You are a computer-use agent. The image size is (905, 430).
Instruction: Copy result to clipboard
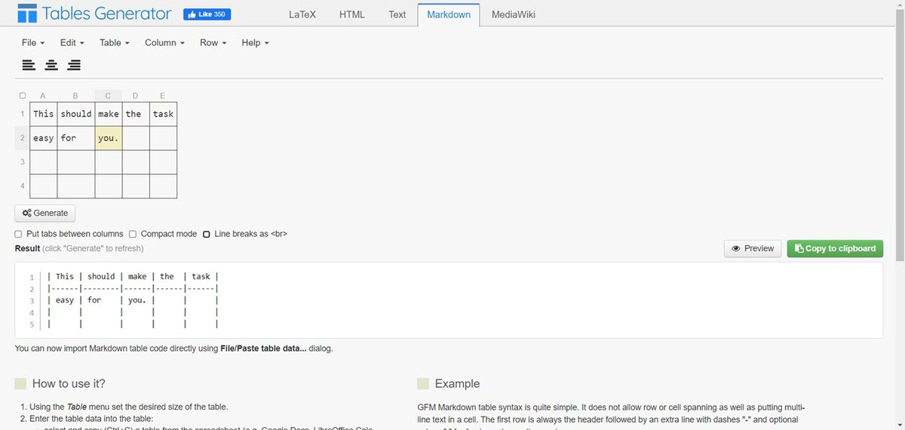[835, 248]
